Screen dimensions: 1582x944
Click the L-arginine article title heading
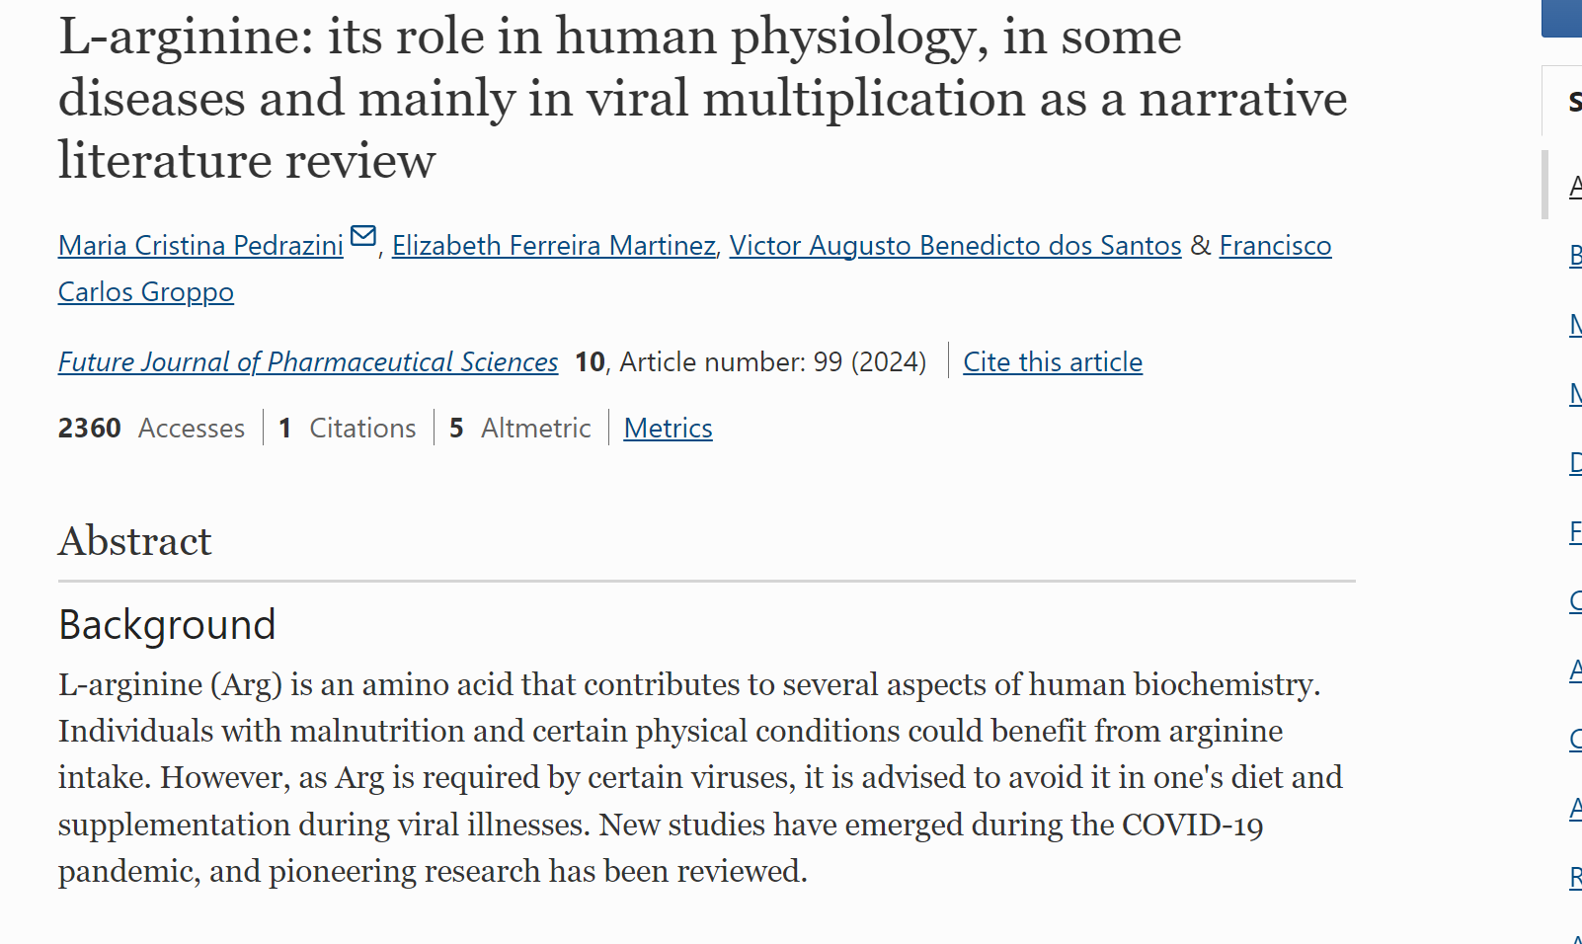[703, 98]
